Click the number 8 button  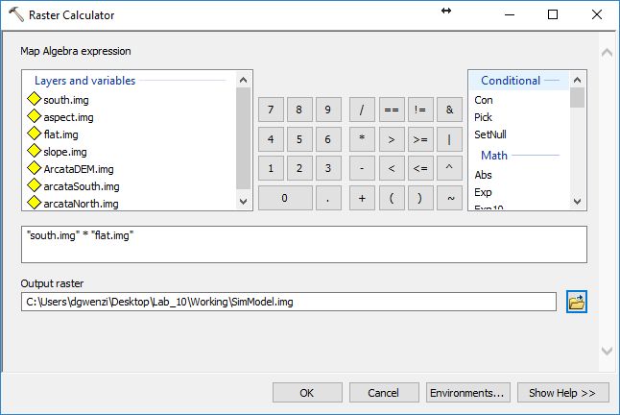click(x=299, y=110)
